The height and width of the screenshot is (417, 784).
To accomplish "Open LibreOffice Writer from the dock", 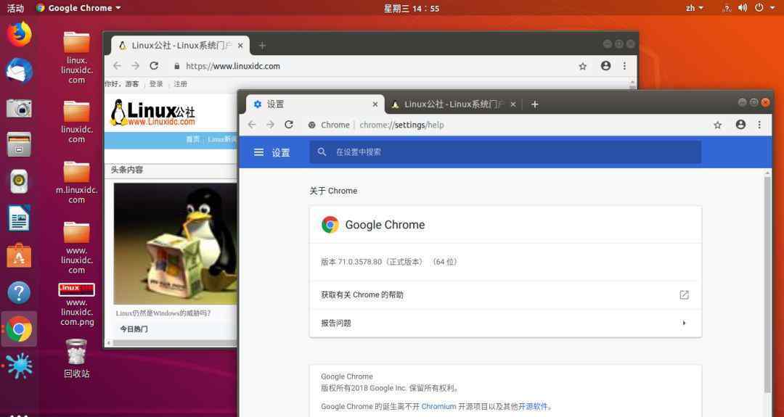I will coord(19,218).
